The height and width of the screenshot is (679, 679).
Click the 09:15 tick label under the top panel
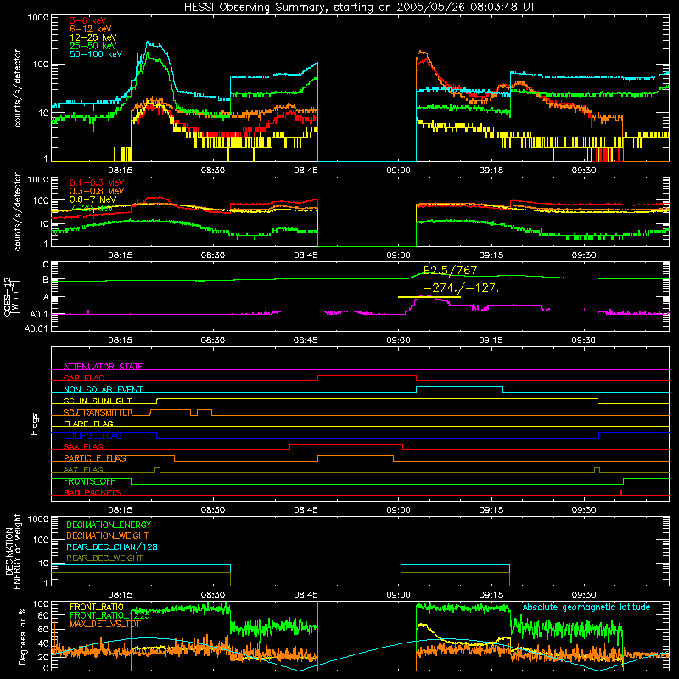coord(491,171)
